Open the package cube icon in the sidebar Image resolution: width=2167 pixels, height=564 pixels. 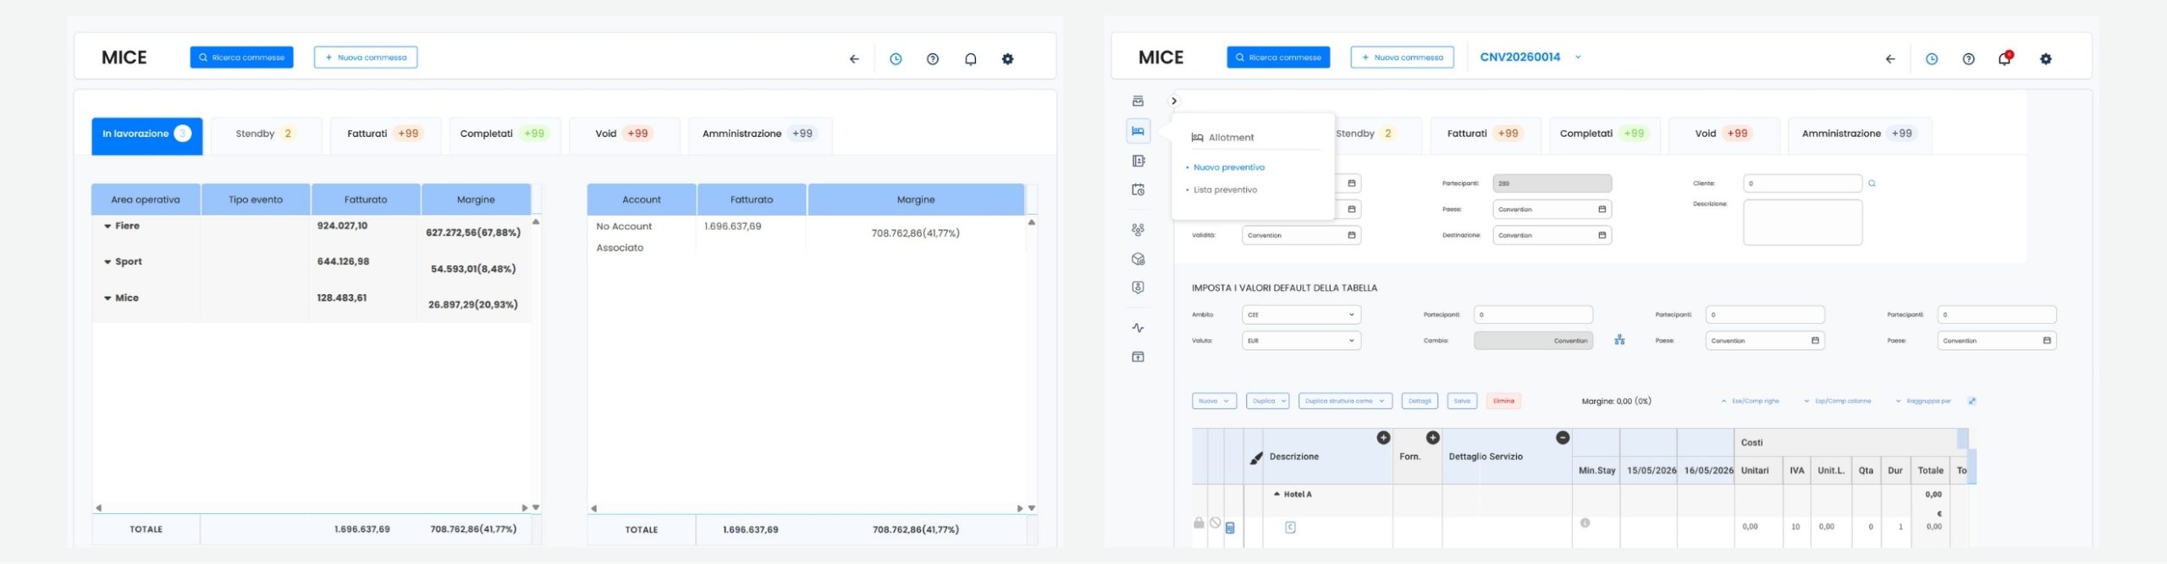pyautogui.click(x=1139, y=259)
